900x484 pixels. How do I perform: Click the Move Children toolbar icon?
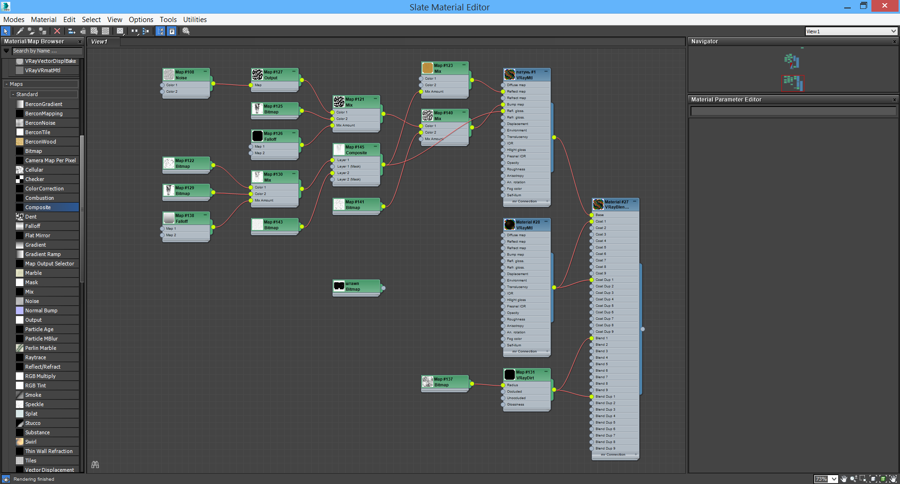pyautogui.click(x=72, y=31)
